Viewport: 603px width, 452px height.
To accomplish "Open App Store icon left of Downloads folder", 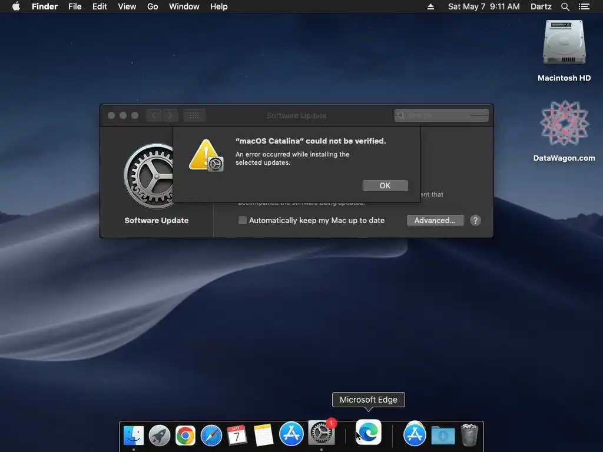I will [415, 434].
